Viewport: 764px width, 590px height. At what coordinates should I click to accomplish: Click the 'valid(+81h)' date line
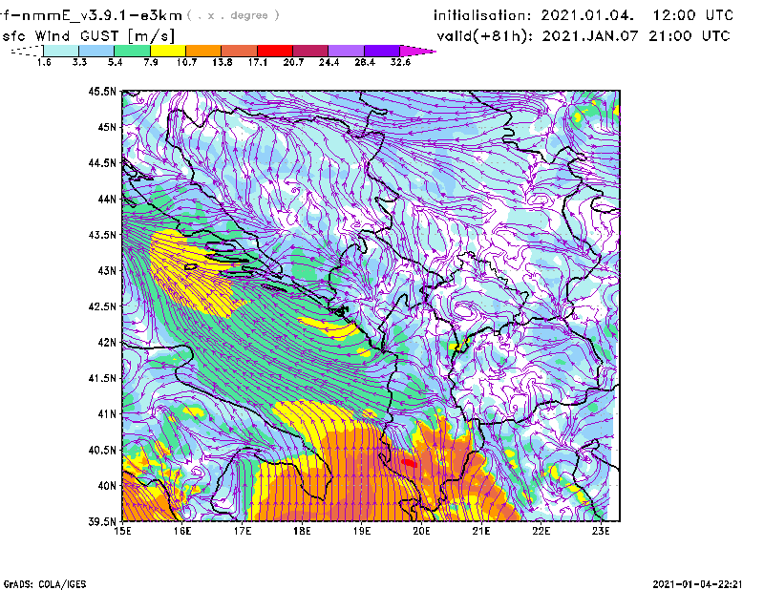point(584,36)
